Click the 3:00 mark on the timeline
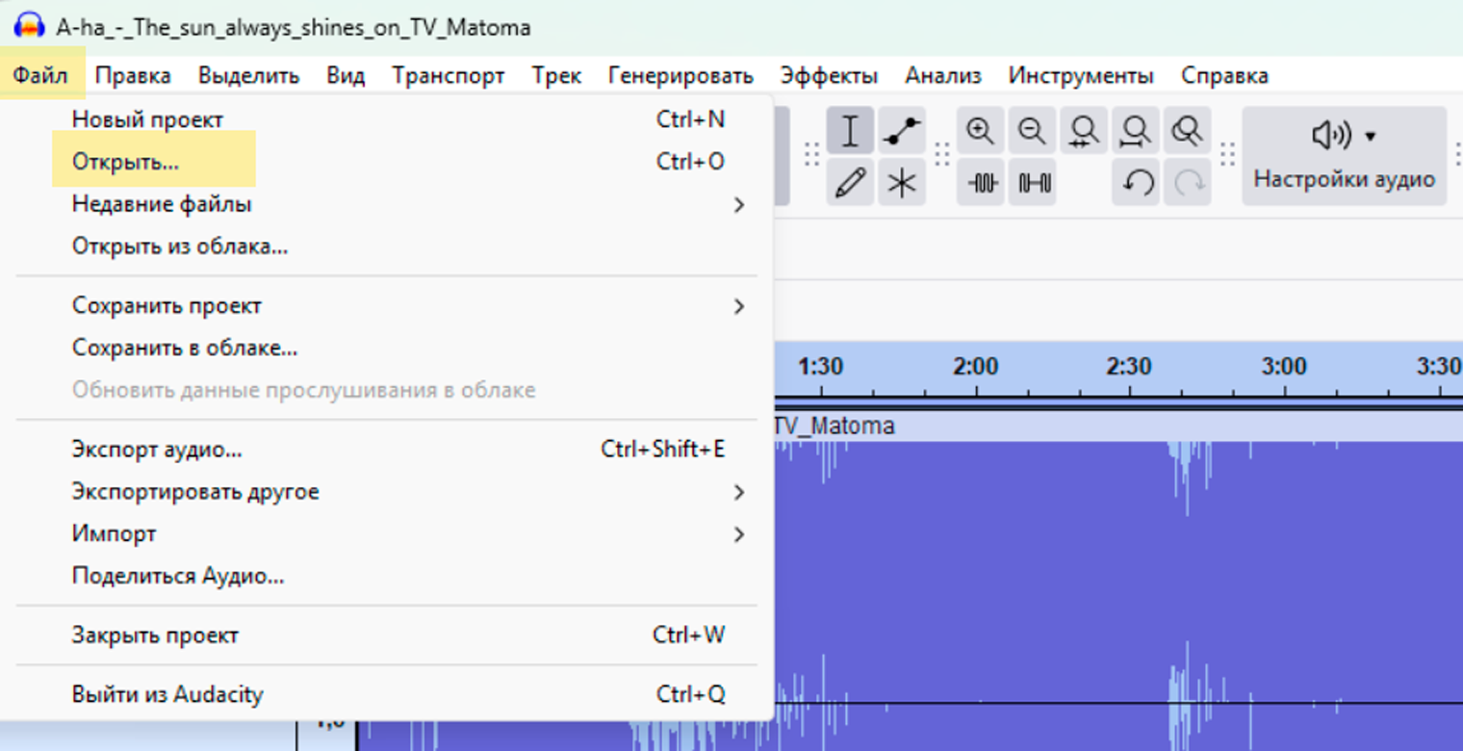This screenshot has height=751, width=1463. point(1284,367)
